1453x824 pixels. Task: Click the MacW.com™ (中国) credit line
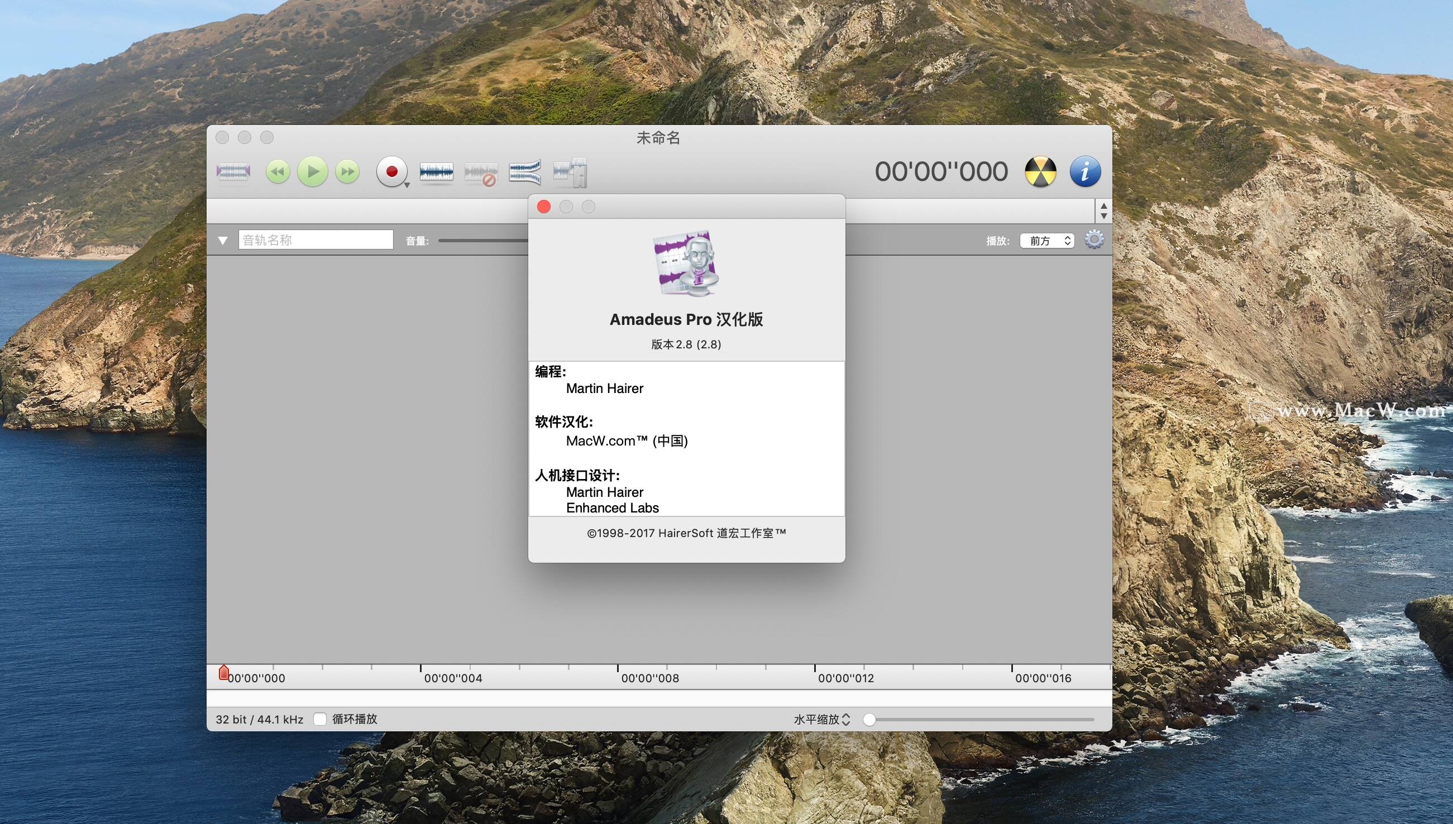click(x=627, y=441)
